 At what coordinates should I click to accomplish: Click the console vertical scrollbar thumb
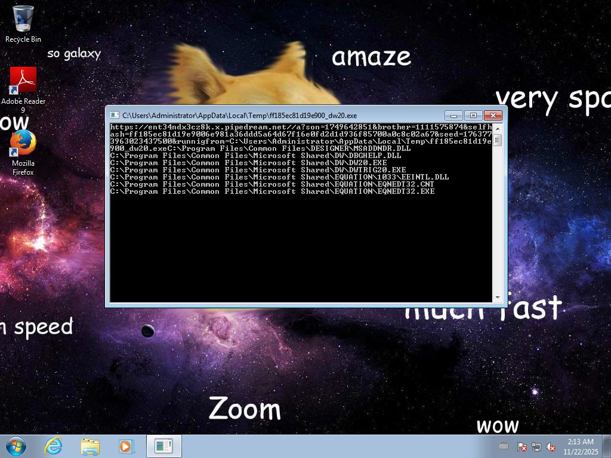(497, 140)
